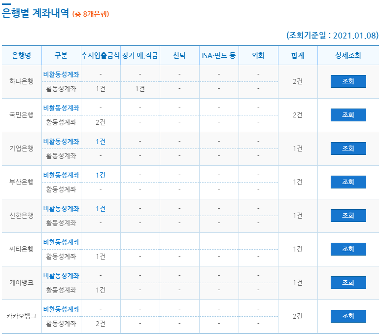This screenshot has width=380, height=334.
Task: Click 은행별 계좌내역 page heading
Action: click(35, 13)
